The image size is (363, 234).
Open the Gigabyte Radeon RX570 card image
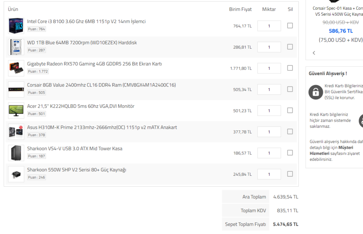point(16,68)
